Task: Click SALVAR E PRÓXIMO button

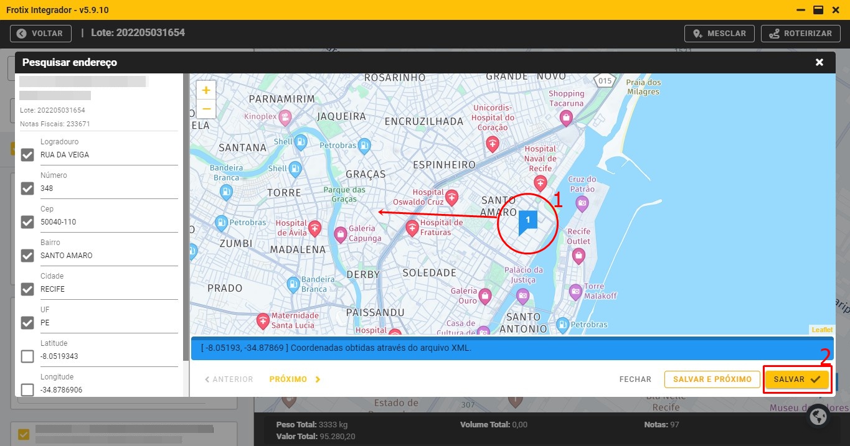Action: (x=712, y=379)
